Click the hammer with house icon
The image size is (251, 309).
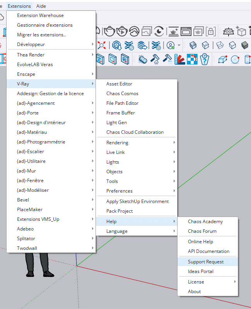(155, 59)
